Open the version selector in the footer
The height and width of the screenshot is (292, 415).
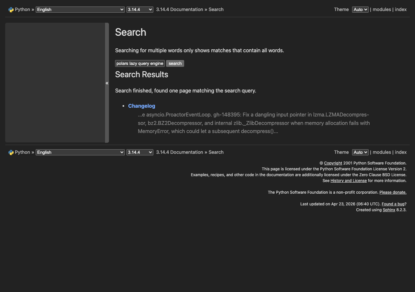click(139, 152)
